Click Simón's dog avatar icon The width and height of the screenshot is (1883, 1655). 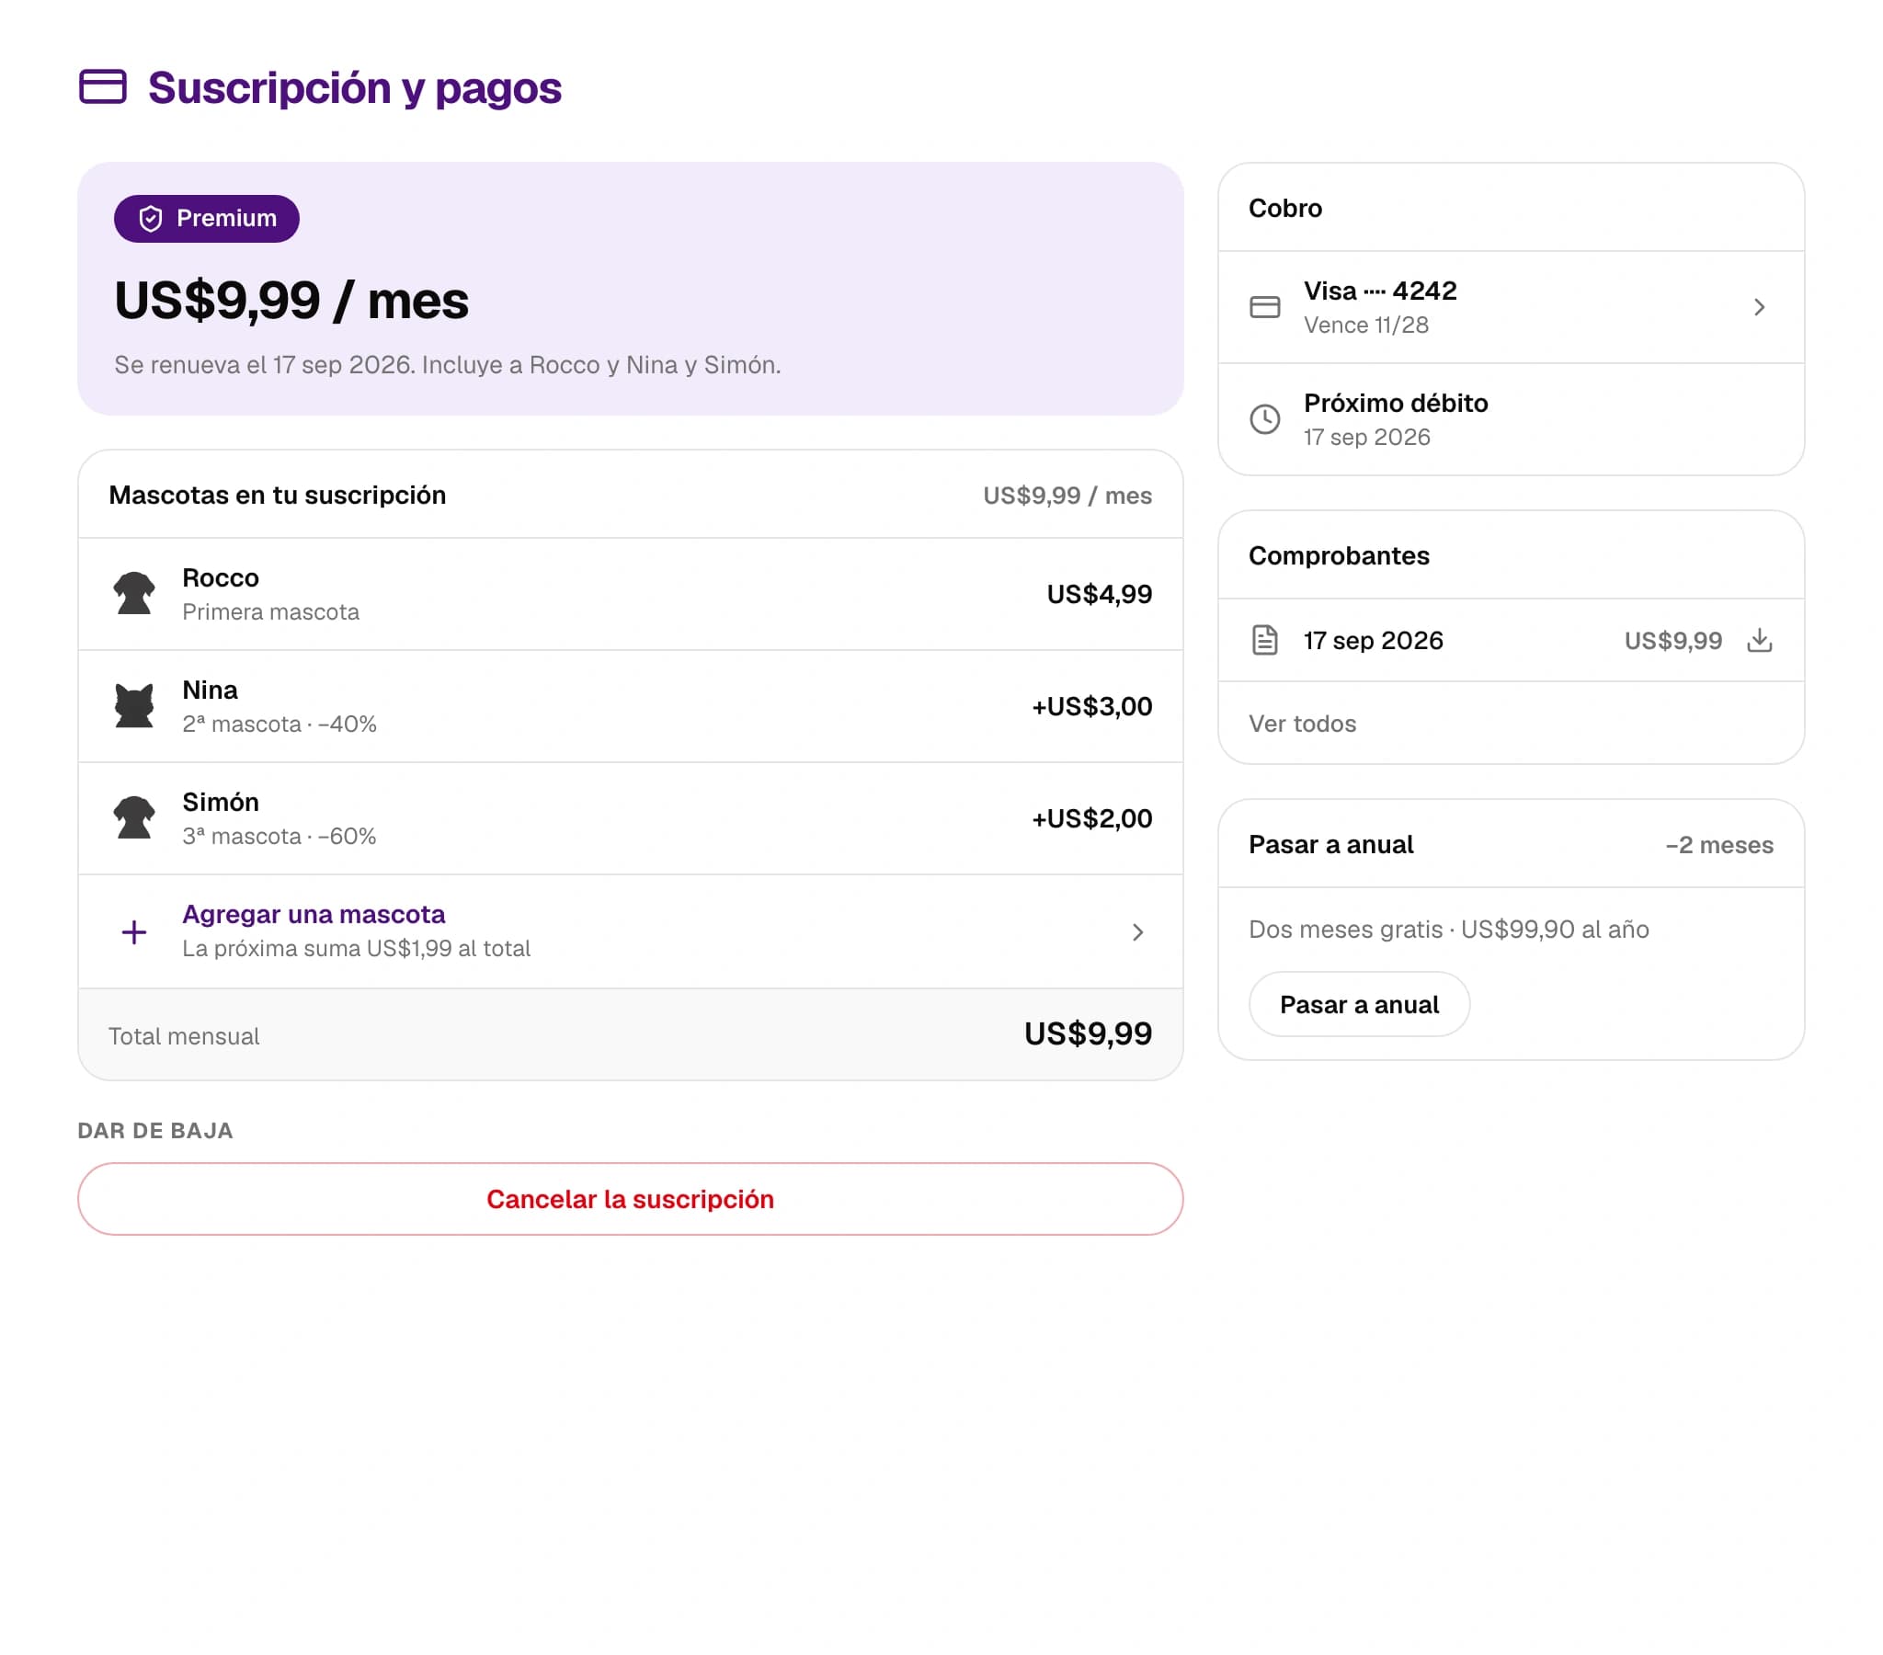point(134,818)
